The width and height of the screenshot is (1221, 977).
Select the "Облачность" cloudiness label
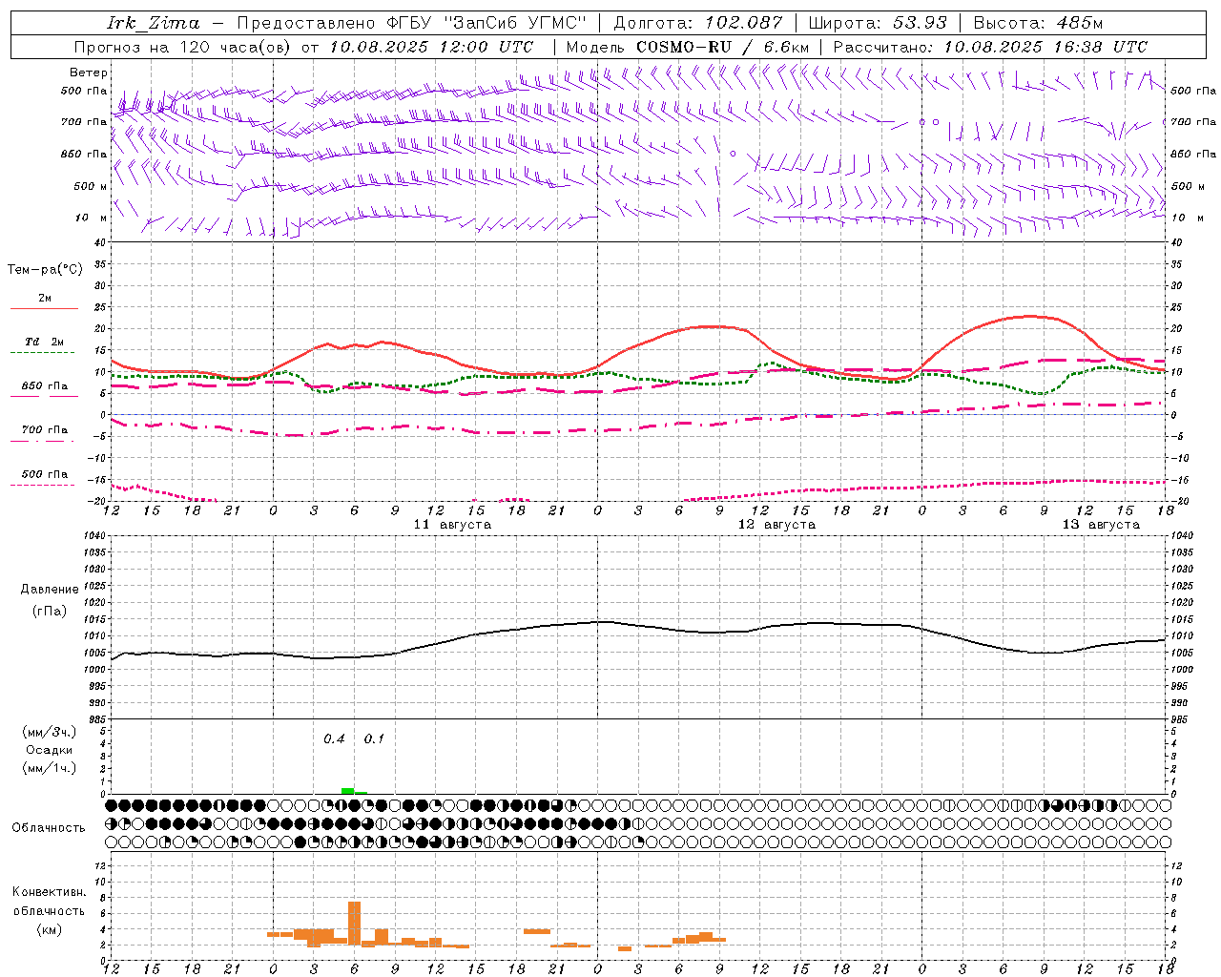coord(49,827)
